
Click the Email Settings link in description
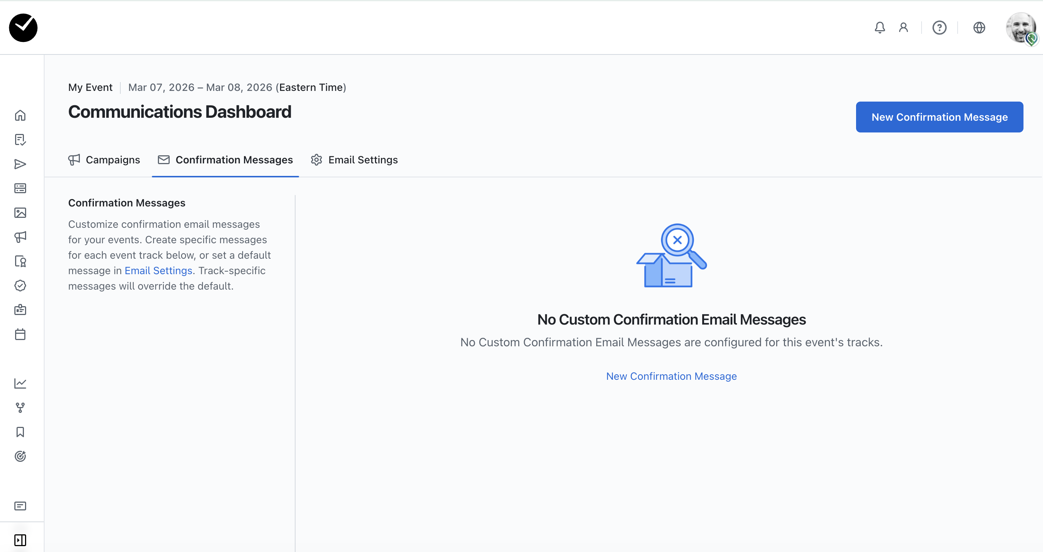pyautogui.click(x=158, y=270)
